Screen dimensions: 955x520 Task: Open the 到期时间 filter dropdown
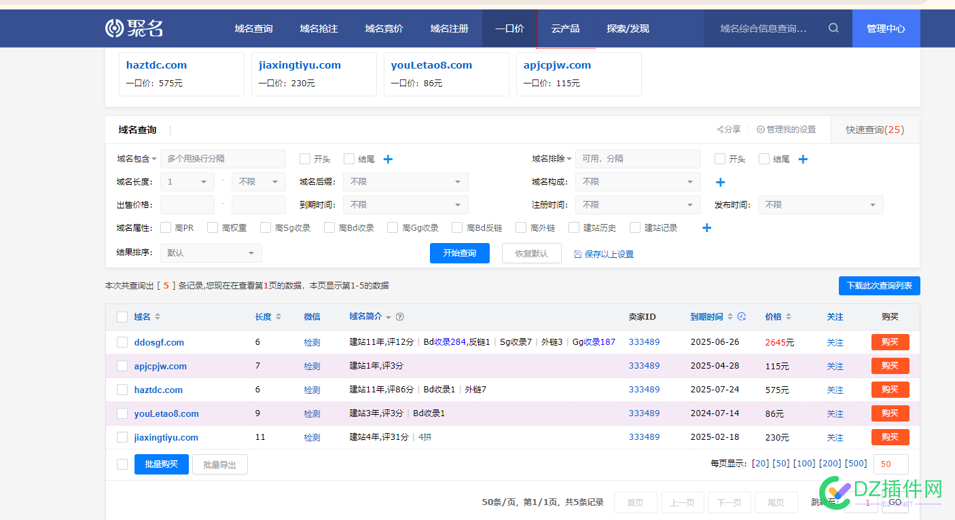(406, 205)
